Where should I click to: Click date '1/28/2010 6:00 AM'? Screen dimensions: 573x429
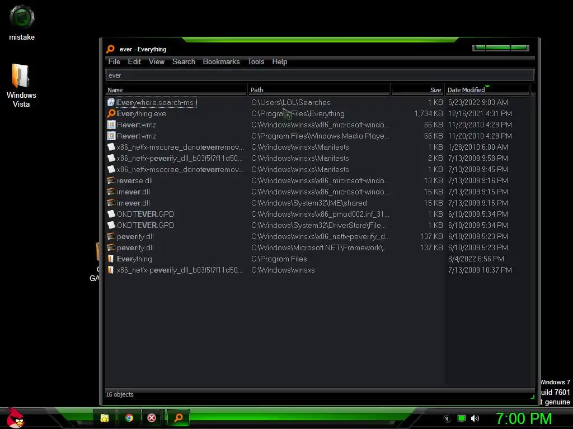478,147
